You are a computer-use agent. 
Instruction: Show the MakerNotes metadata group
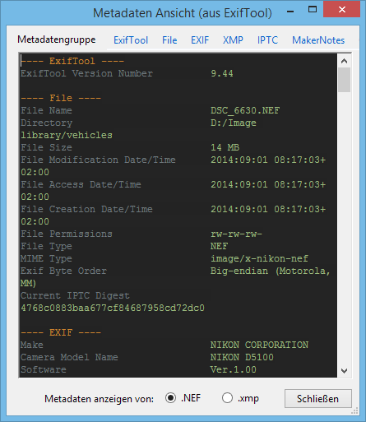[x=318, y=40]
